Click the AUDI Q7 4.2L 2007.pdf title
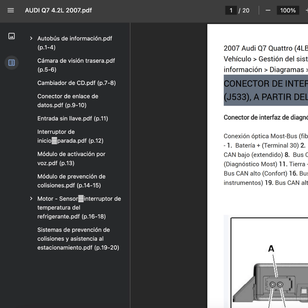The height and width of the screenshot is (308, 308). tap(58, 10)
